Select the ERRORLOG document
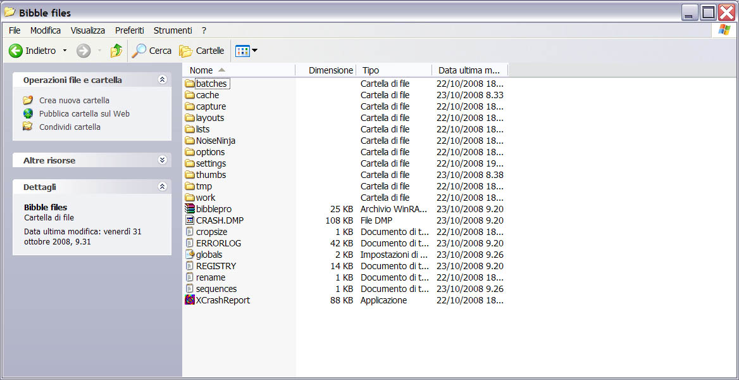 click(x=214, y=243)
